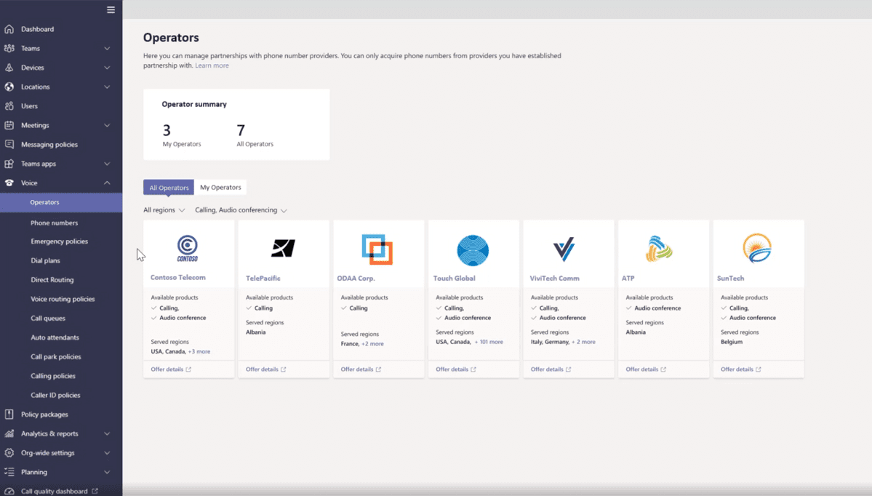Click the Contoso Telecom logo

pos(188,249)
